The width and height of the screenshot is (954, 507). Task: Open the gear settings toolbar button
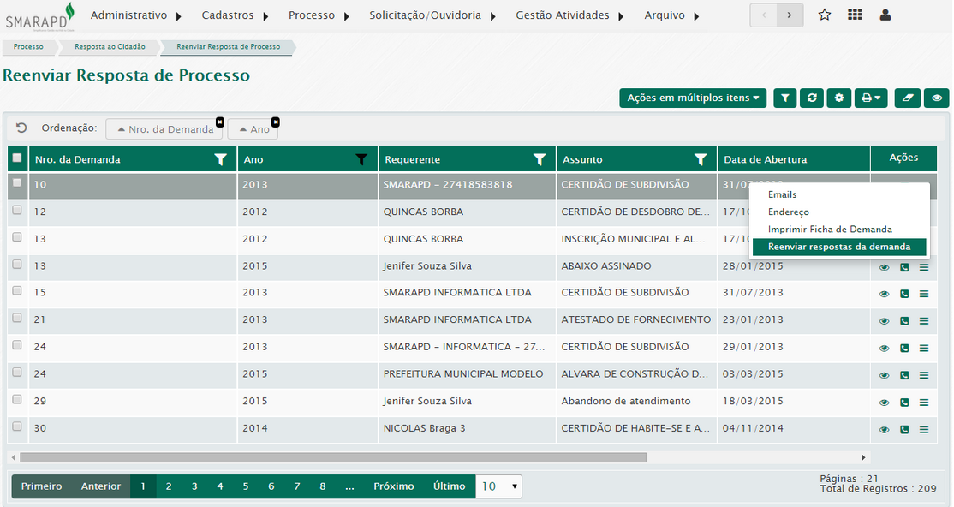coord(839,98)
